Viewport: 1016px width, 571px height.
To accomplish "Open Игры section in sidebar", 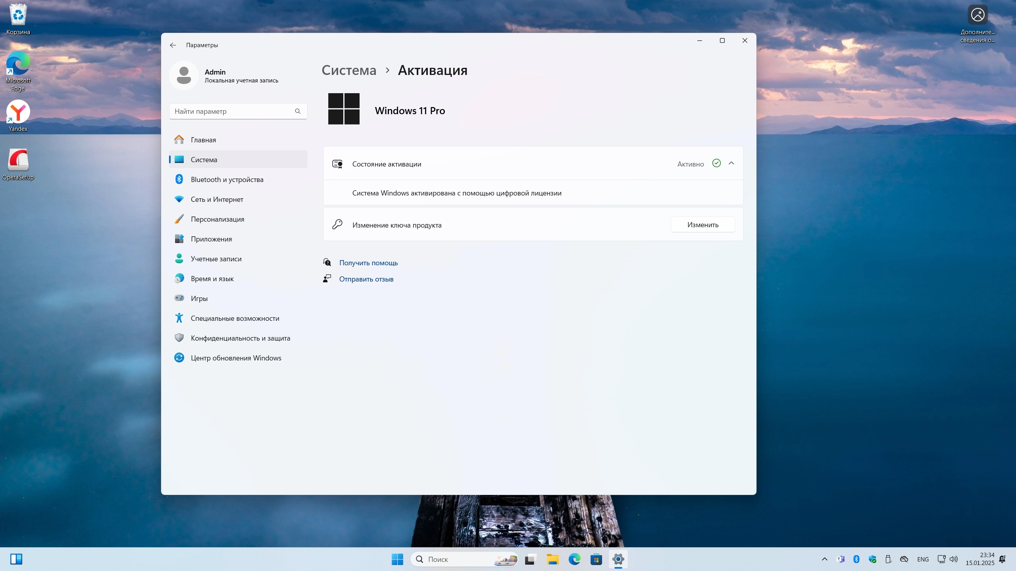I will tap(199, 299).
